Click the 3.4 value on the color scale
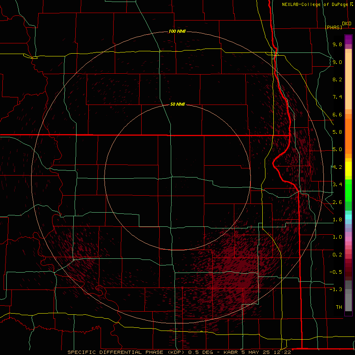The width and height of the screenshot is (355, 355). [337, 185]
